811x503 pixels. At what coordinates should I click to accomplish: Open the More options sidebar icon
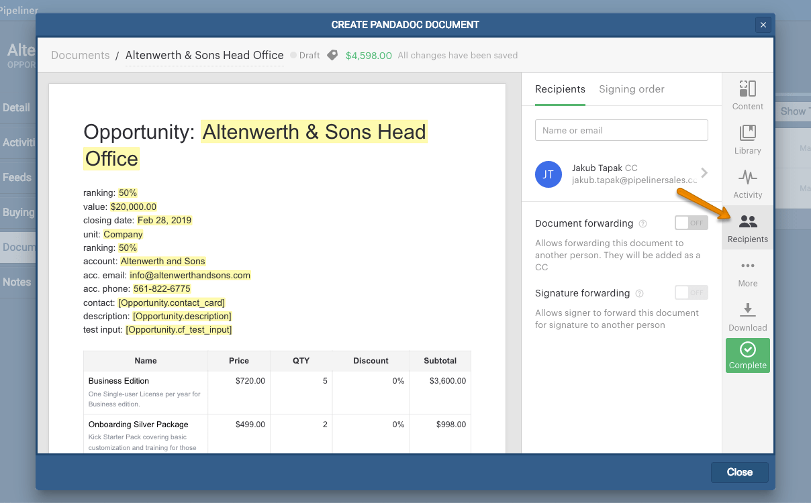coord(747,272)
